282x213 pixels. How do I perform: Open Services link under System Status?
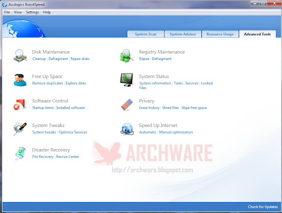(x=192, y=83)
